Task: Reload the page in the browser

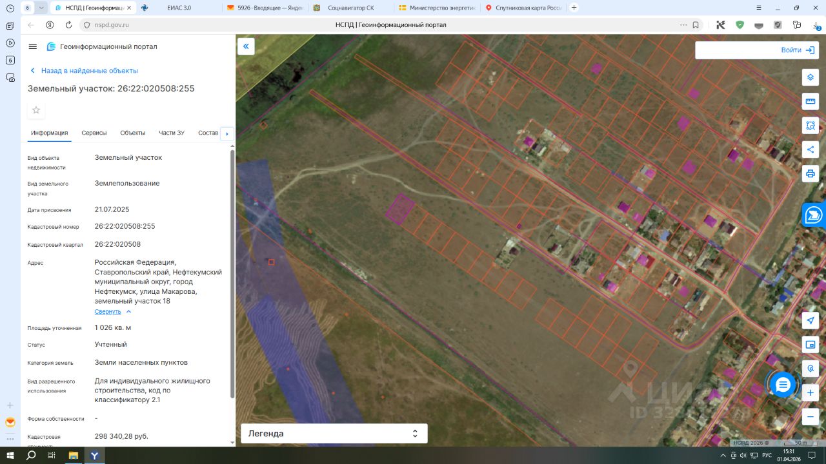Action: point(68,24)
